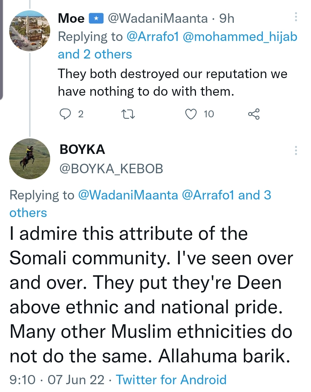The width and height of the screenshot is (311, 392).
Task: Click the 9:10 · 07 Jun 22 timestamp
Action: click(x=57, y=380)
